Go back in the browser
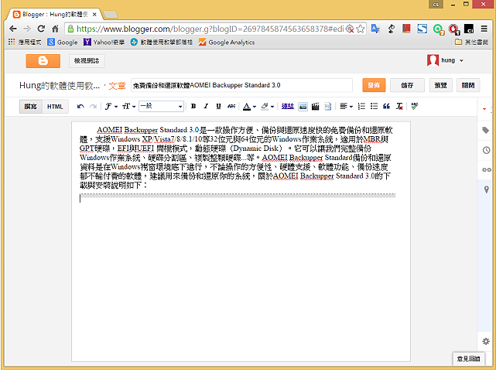Image resolution: width=496 pixels, height=372 pixels. click(13, 29)
